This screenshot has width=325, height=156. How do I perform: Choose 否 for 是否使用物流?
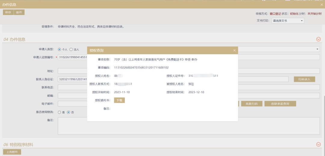pyautogui.click(x=69, y=112)
